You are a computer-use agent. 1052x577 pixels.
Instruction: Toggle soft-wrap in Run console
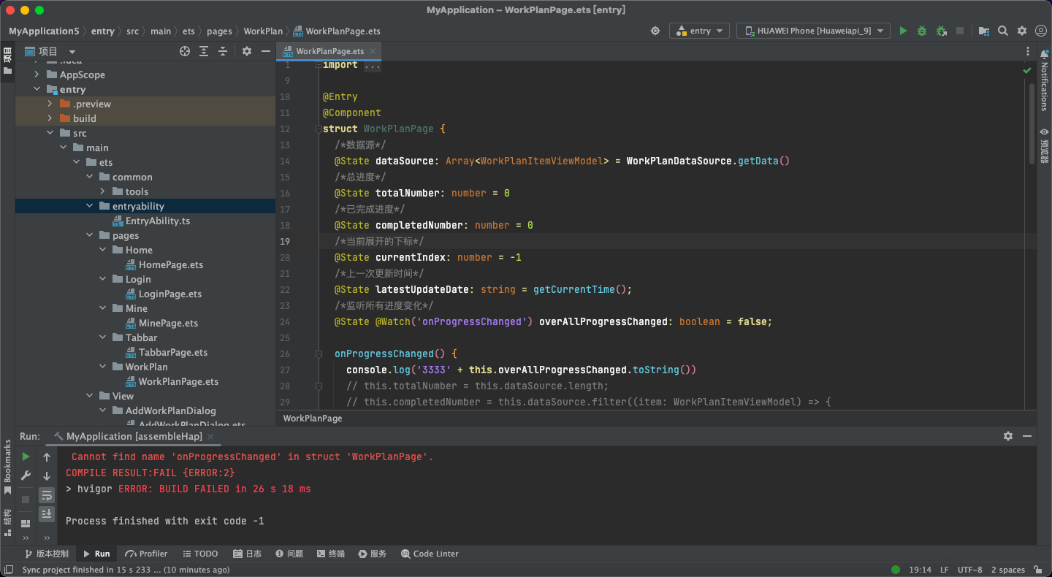click(47, 495)
